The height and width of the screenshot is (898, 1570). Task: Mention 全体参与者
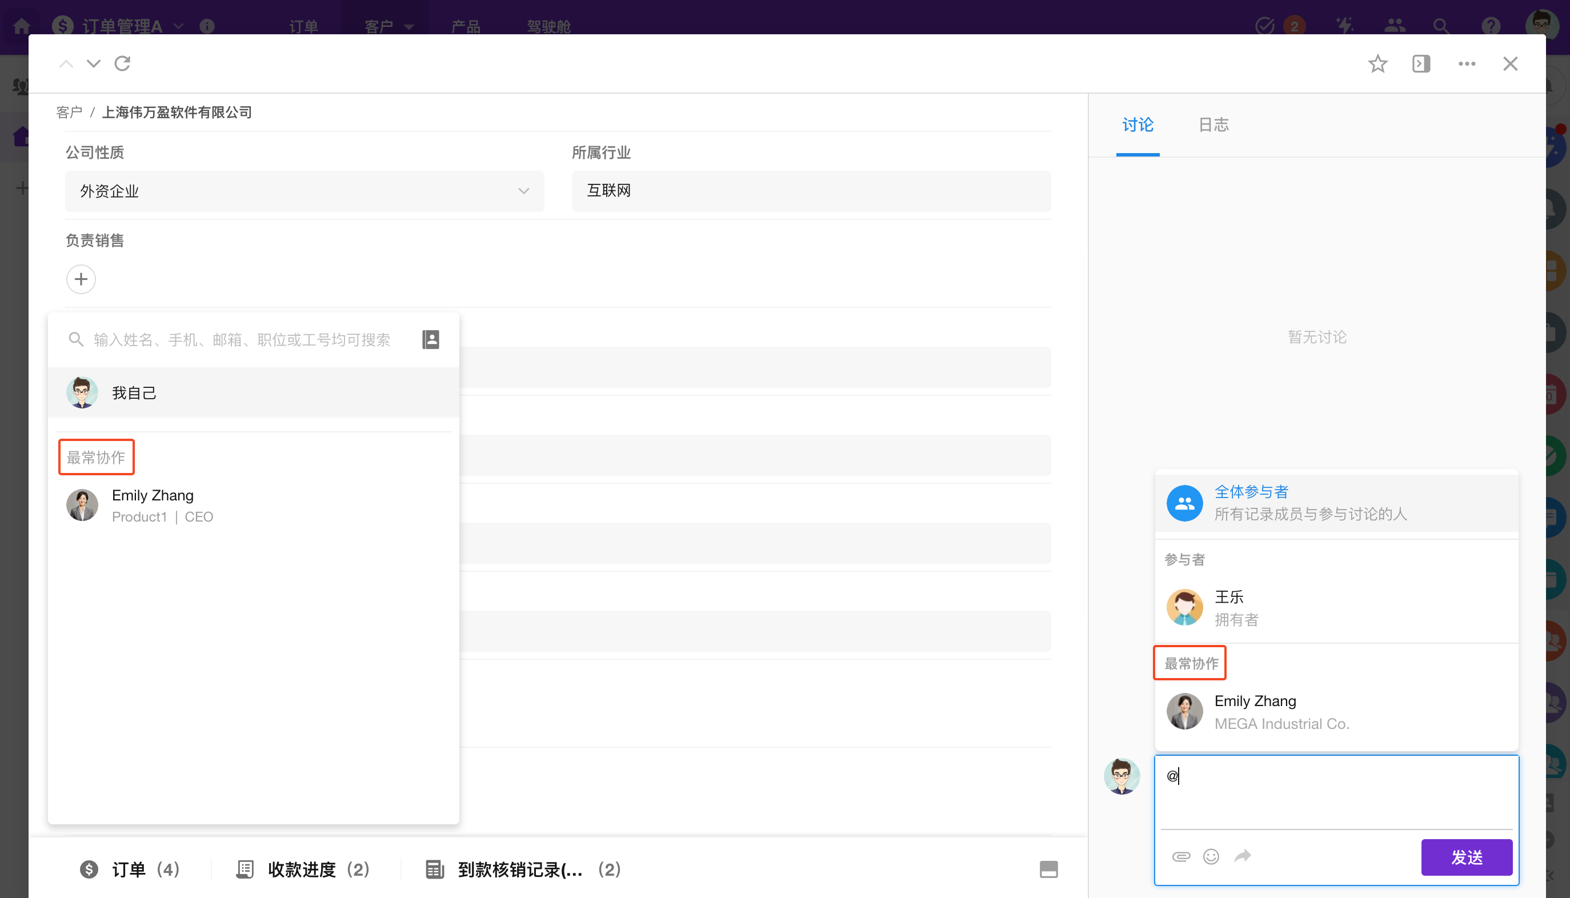[x=1336, y=503]
